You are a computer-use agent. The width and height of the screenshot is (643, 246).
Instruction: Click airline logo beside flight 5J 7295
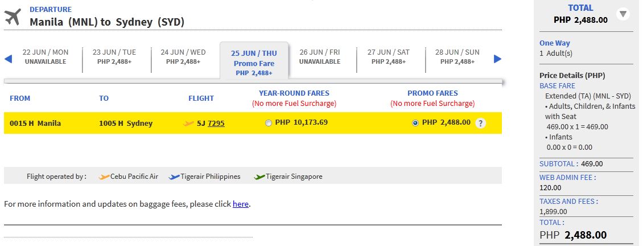pyautogui.click(x=188, y=123)
